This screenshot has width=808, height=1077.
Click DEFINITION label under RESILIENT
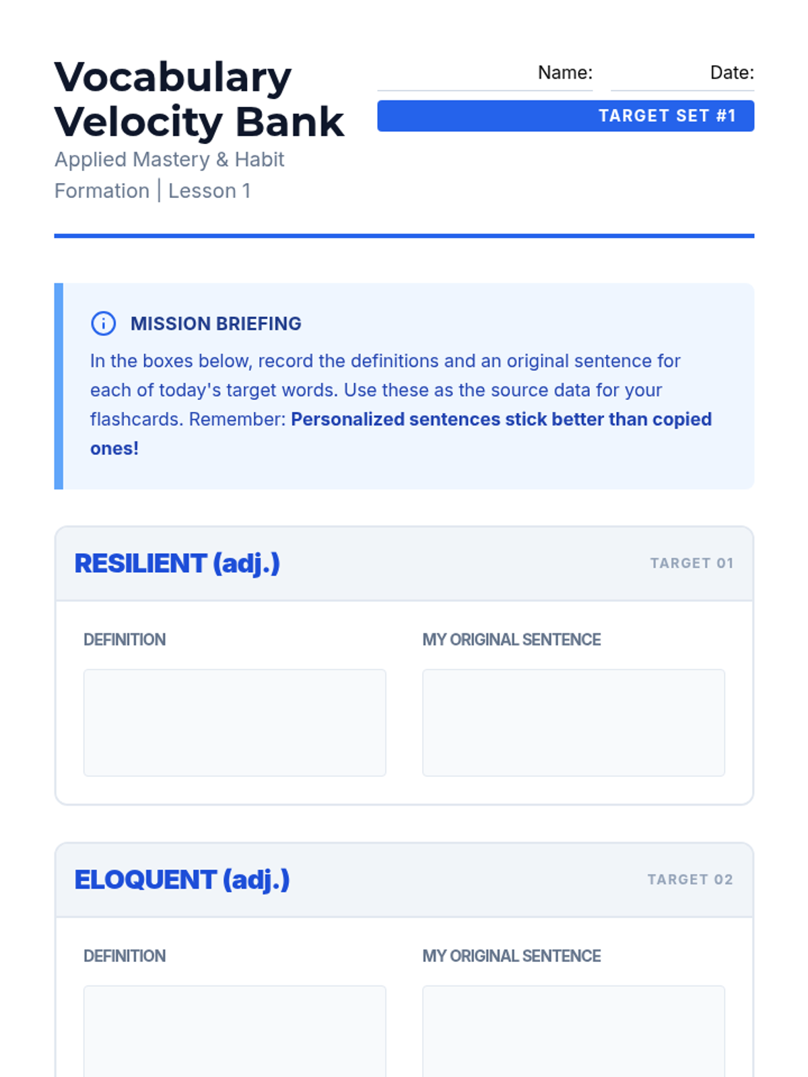[125, 639]
